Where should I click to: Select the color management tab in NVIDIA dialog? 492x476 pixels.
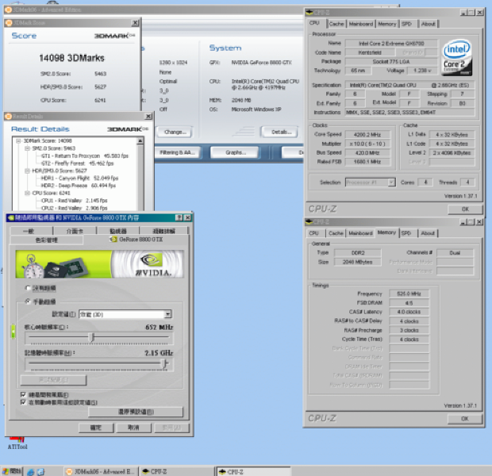(x=47, y=240)
